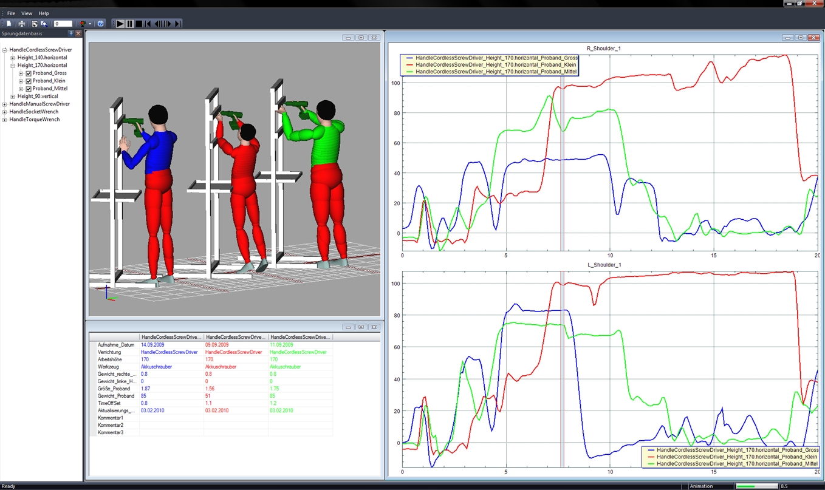Click the Kommentar1 row label
Image resolution: width=825 pixels, height=490 pixels.
click(111, 418)
